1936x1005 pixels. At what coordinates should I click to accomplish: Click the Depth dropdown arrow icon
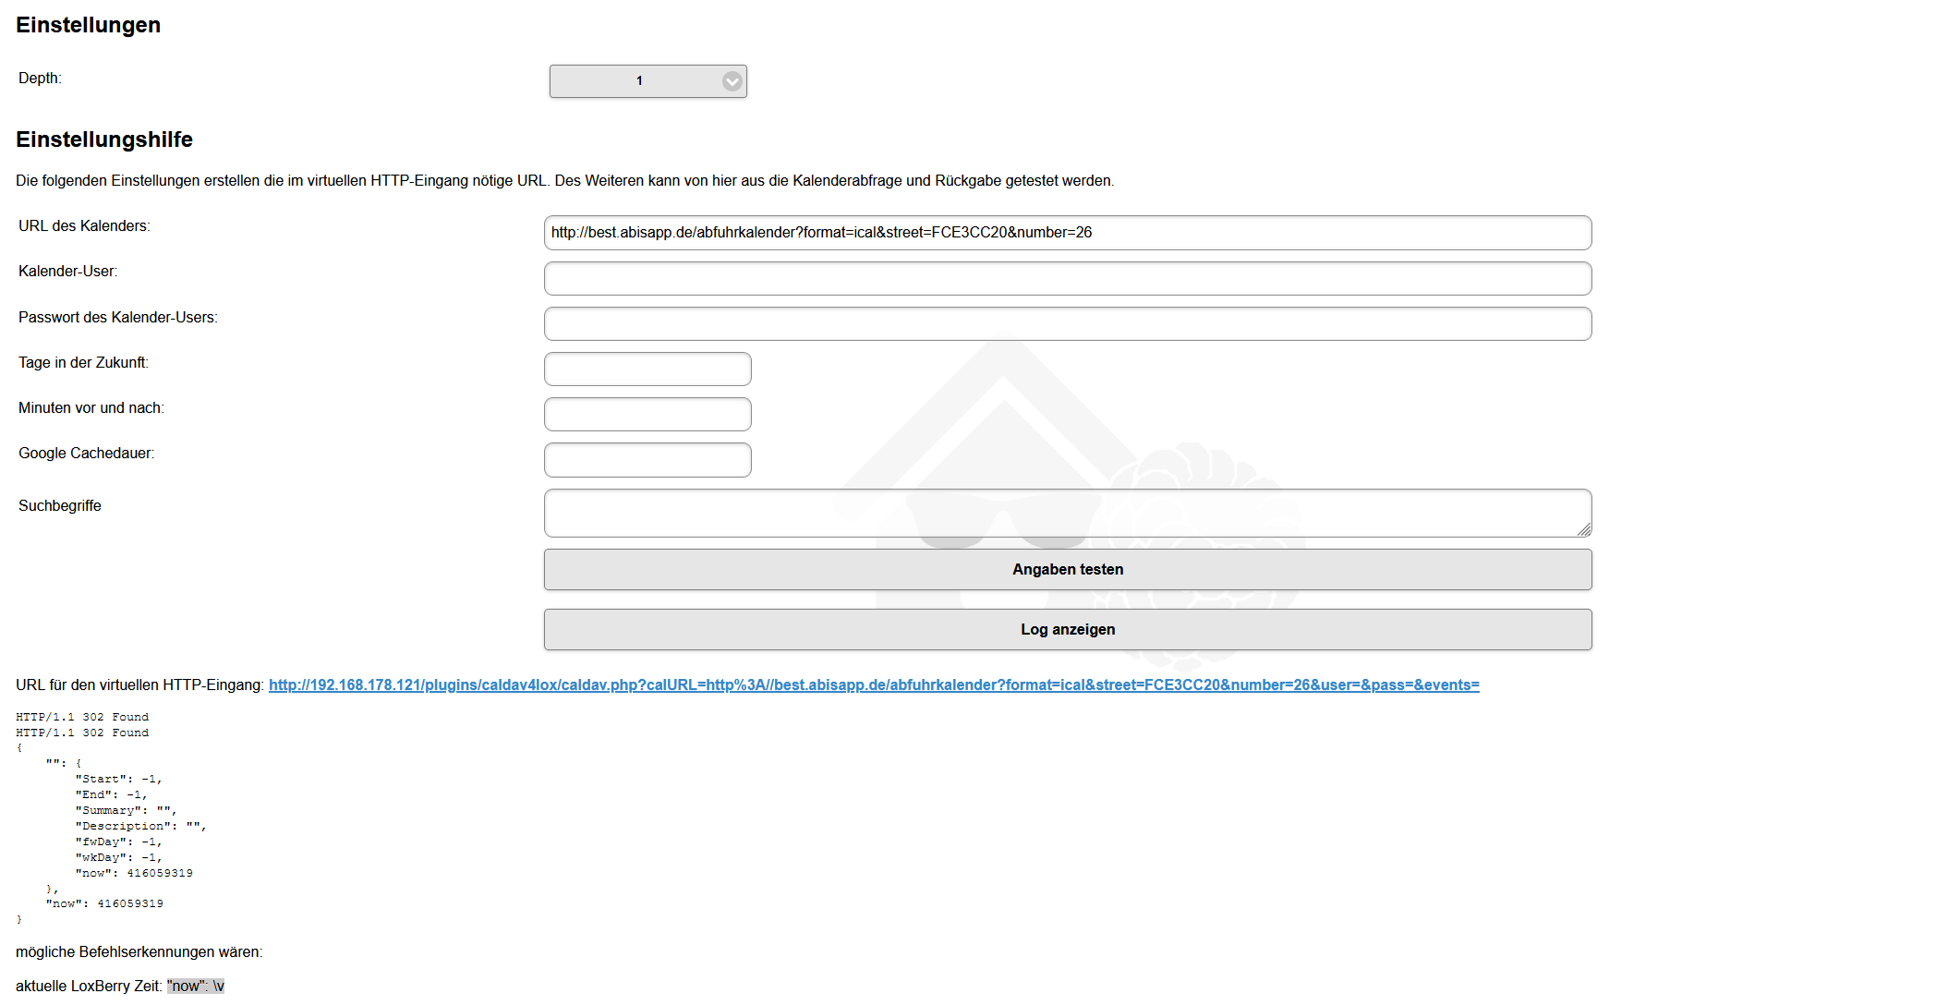pyautogui.click(x=732, y=81)
